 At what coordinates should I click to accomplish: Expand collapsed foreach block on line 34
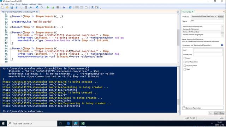(11, 27)
